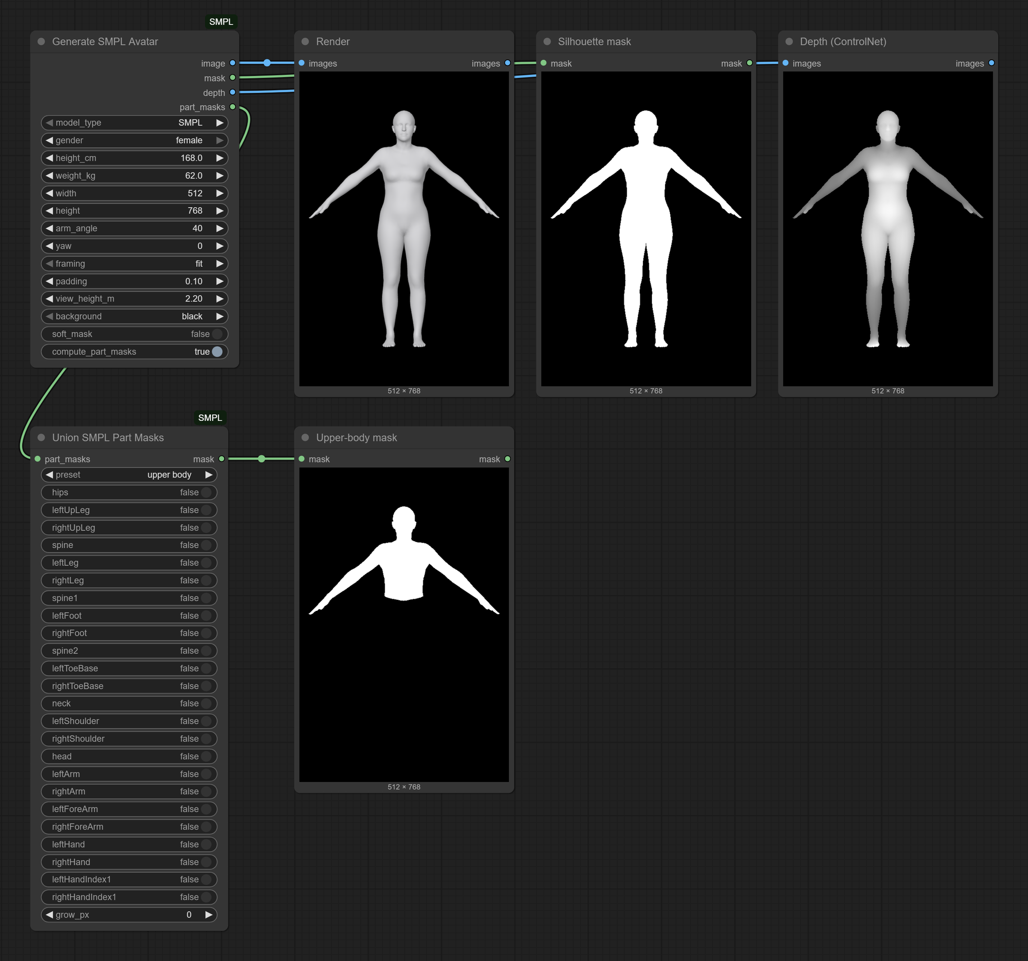This screenshot has width=1028, height=961.
Task: Click the upper-body mask preview image
Action: tap(404, 625)
